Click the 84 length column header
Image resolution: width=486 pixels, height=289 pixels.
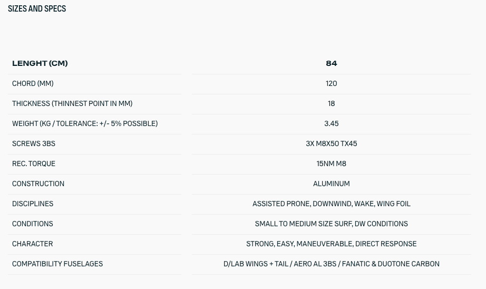tap(331, 63)
